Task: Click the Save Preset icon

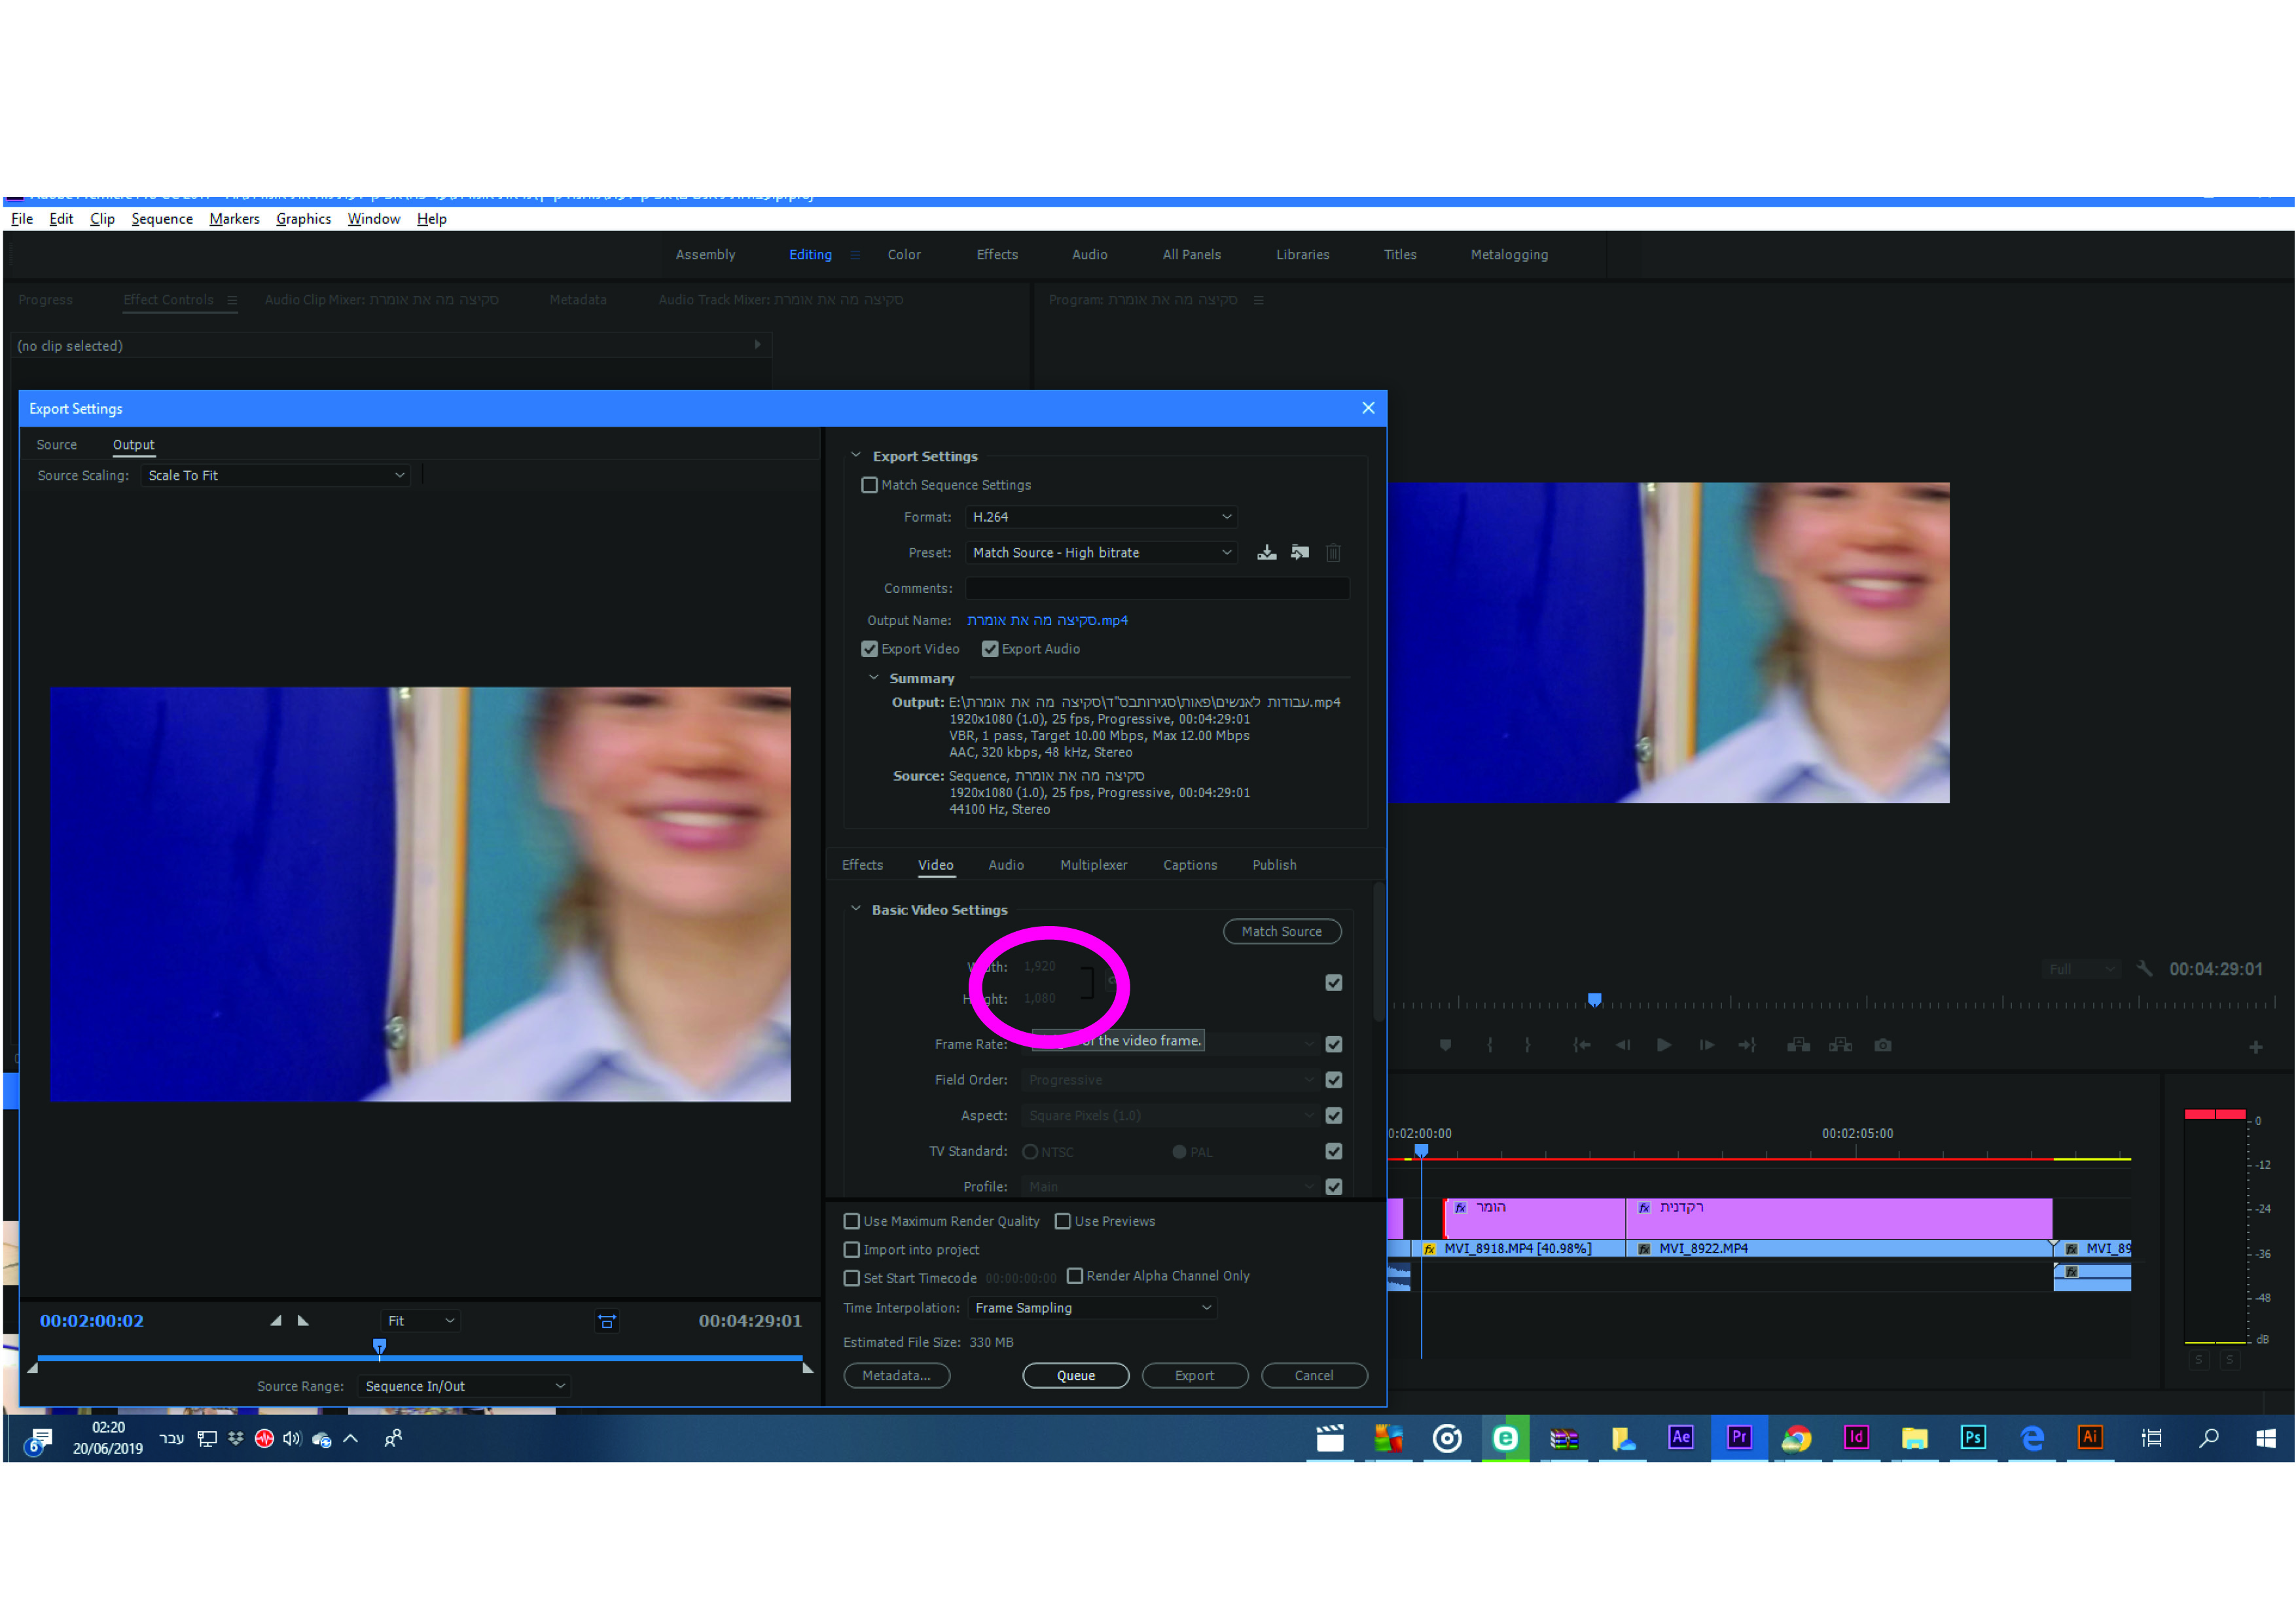Action: pos(1266,552)
